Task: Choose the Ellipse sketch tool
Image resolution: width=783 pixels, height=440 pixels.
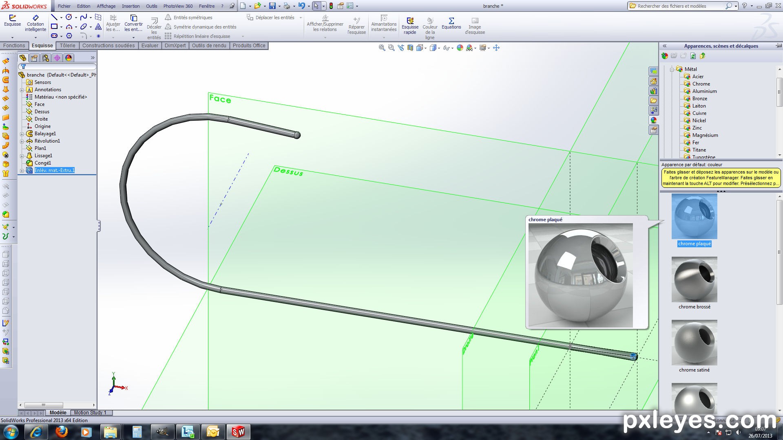Action: click(x=84, y=26)
